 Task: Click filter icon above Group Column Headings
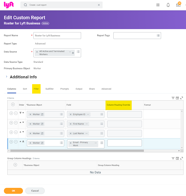pos(173,158)
